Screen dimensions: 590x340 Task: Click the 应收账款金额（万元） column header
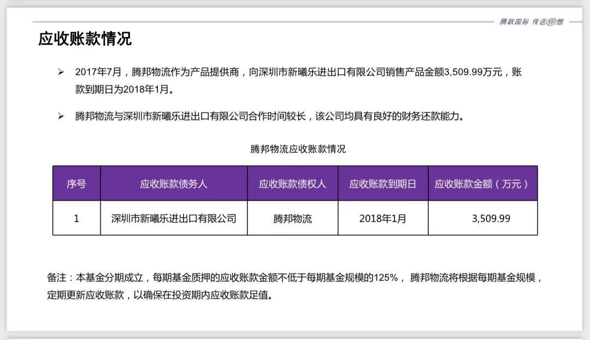pos(483,183)
